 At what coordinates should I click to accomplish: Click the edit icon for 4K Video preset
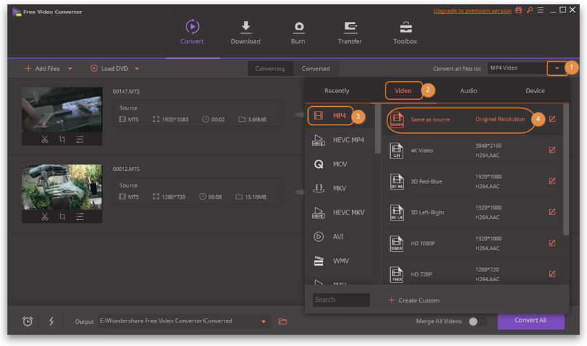click(x=552, y=150)
